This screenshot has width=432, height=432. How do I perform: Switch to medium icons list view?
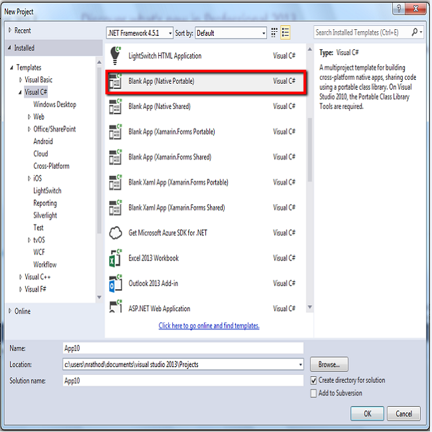(286, 33)
